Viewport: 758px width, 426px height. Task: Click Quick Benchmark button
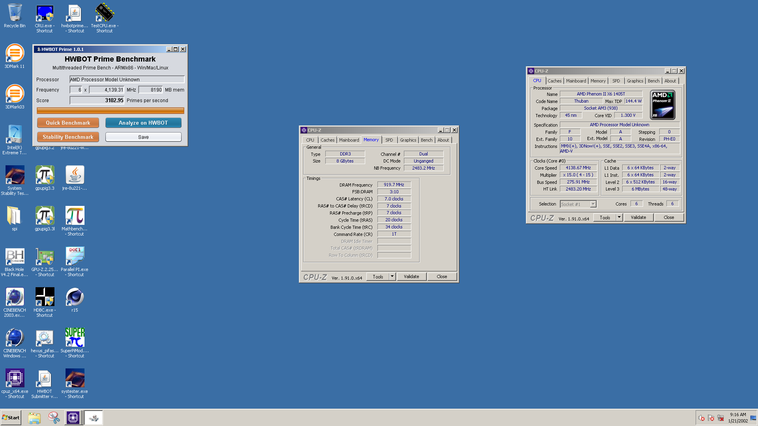coord(68,123)
